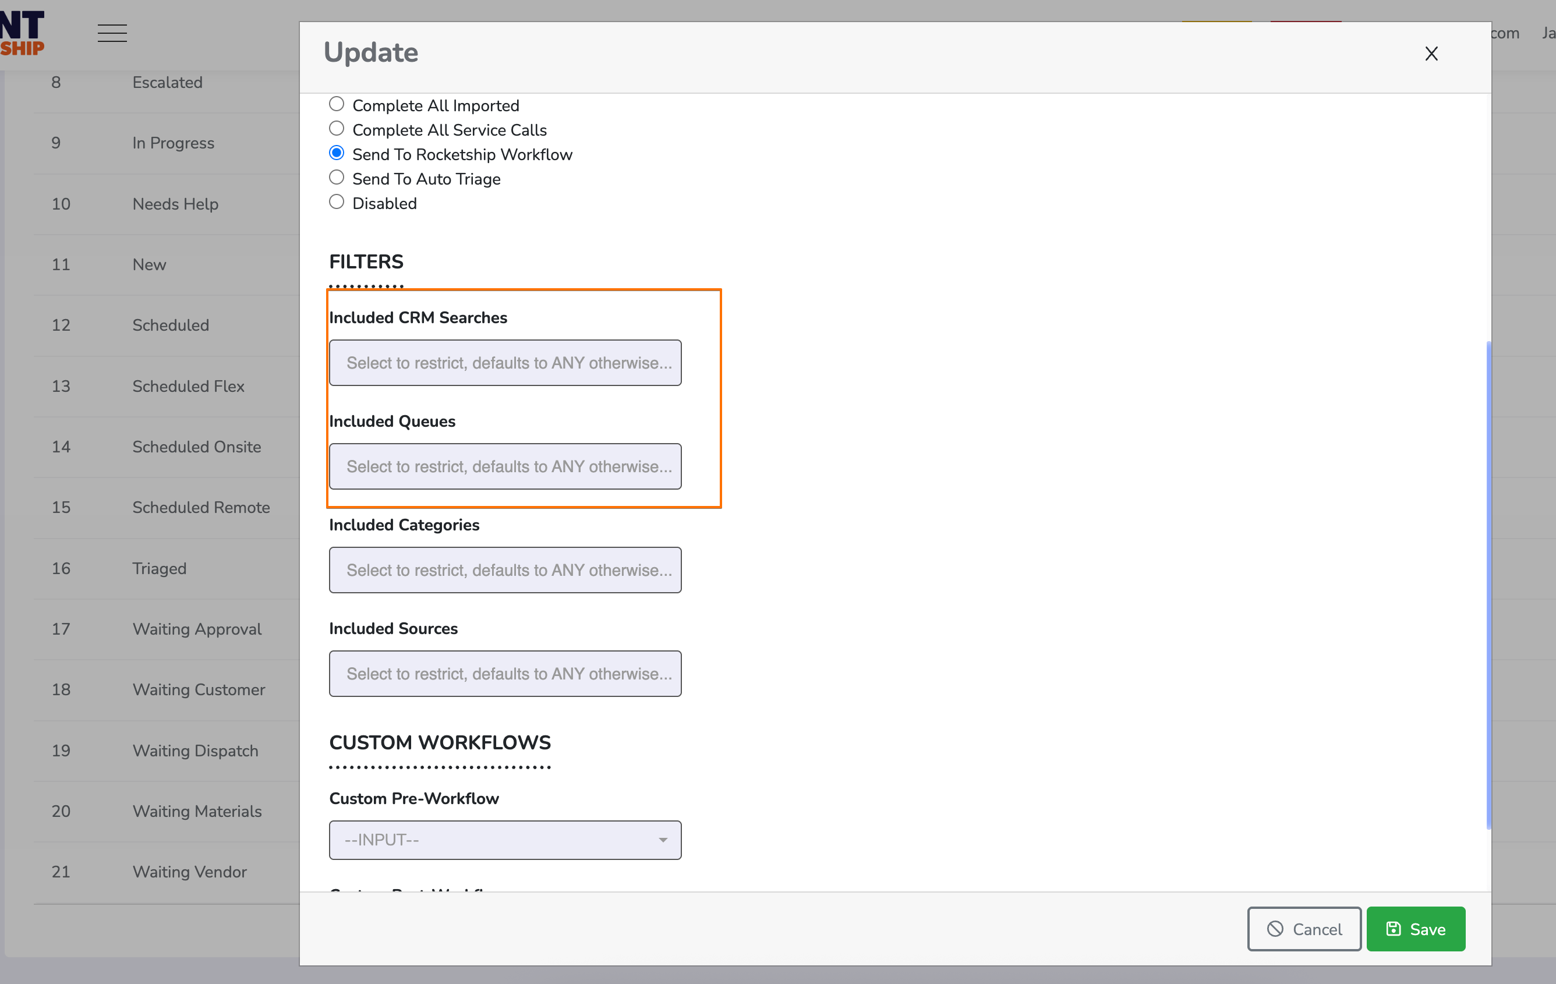1556x984 pixels.
Task: Click the Included Sources select field
Action: [x=505, y=673]
